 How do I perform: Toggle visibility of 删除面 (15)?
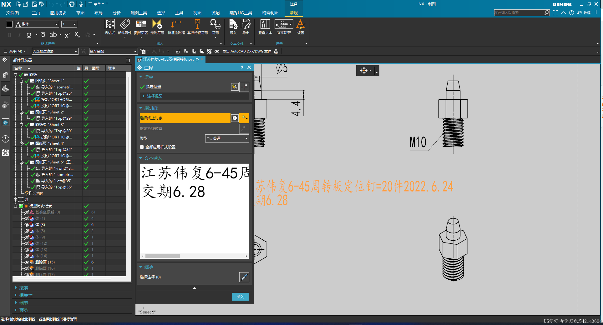tap(27, 262)
